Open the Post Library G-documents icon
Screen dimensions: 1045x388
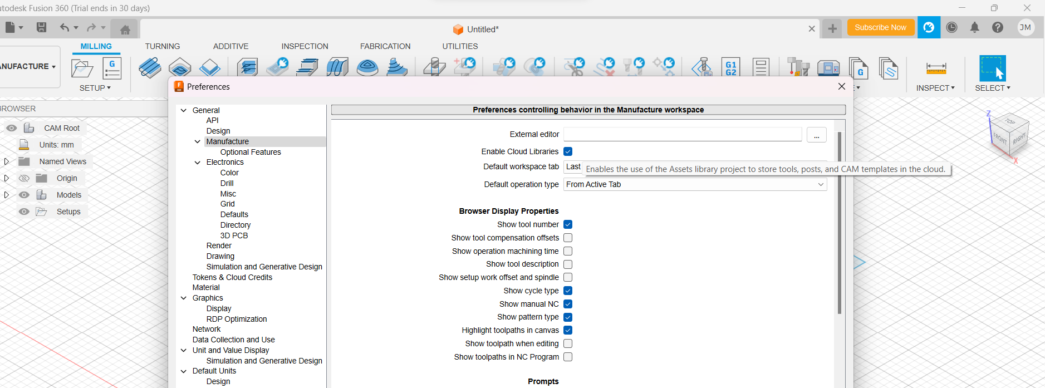(858, 68)
